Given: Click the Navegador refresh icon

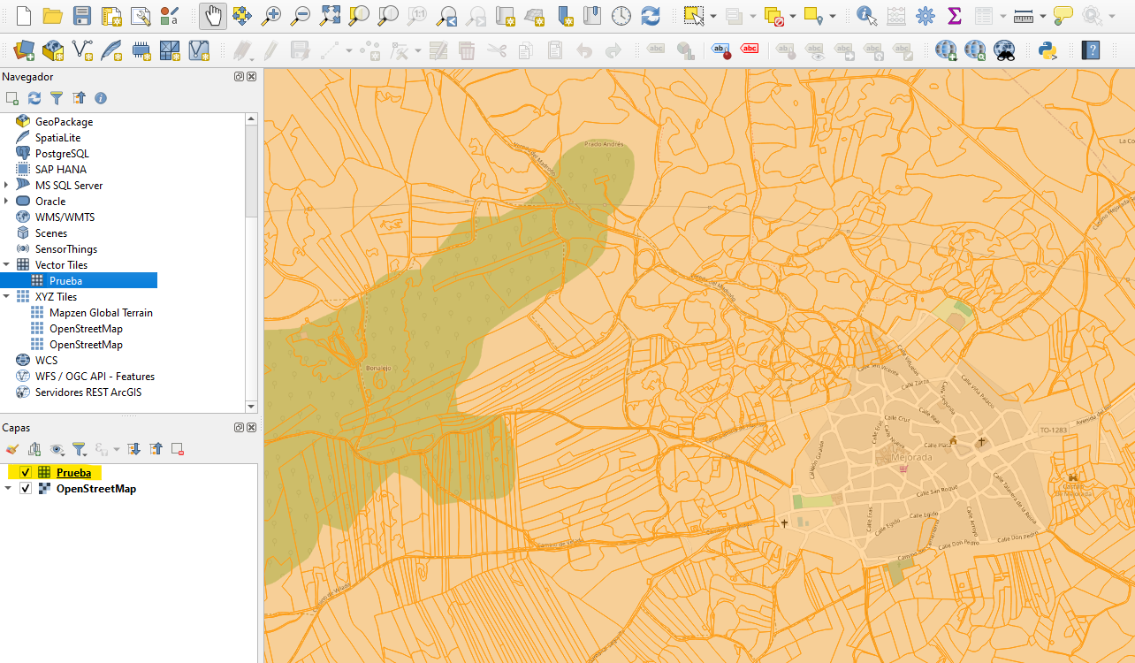Looking at the screenshot, I should coord(34,98).
